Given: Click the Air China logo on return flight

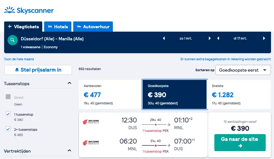Looking at the screenshot, I should (91, 142).
